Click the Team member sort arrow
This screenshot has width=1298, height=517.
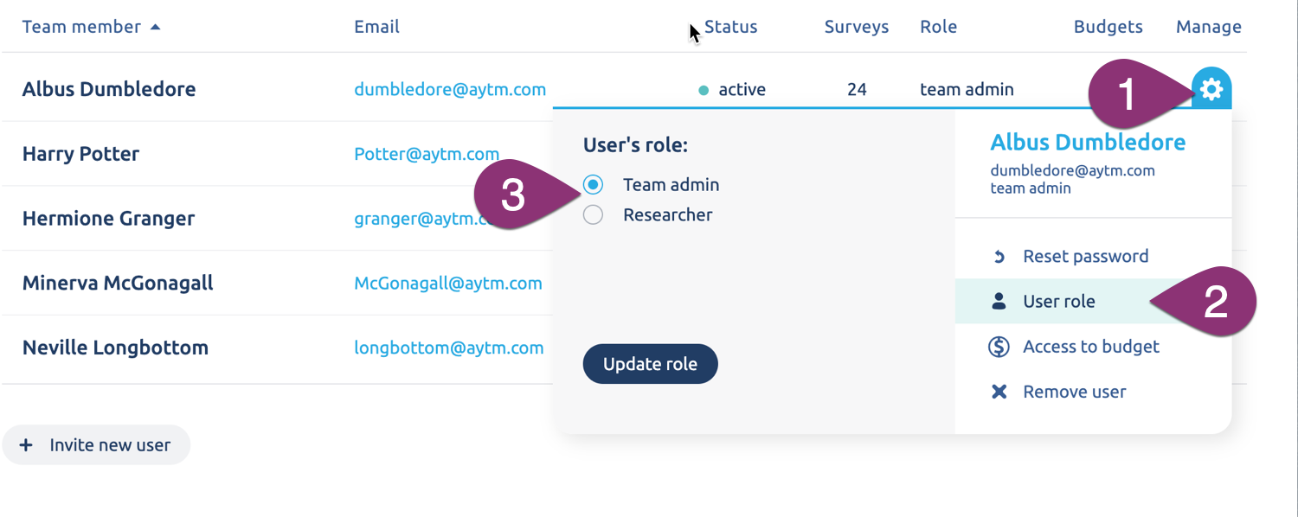(156, 27)
